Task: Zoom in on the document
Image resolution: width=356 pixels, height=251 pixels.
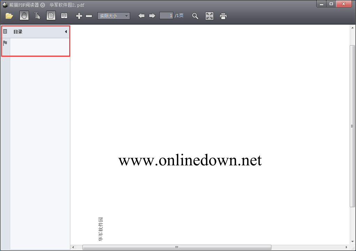Action: (x=79, y=16)
